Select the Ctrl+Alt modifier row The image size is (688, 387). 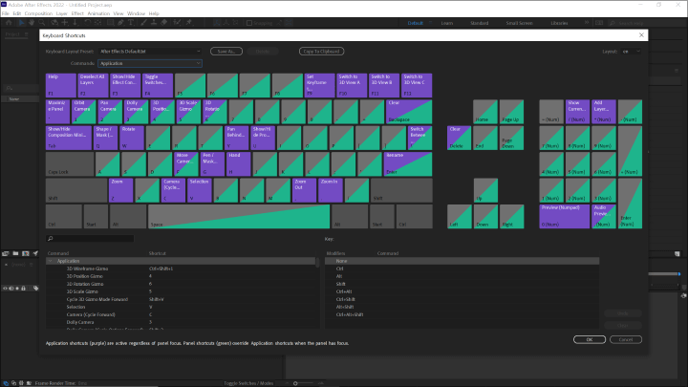[462, 291]
